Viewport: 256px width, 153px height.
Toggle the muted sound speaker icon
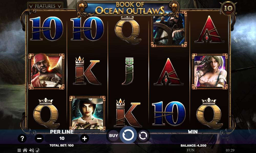(31, 150)
